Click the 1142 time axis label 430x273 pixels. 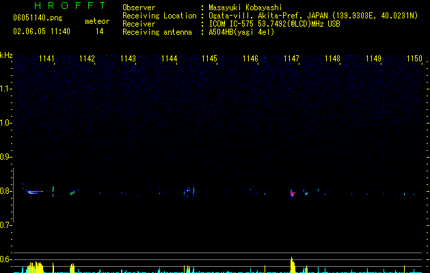pos(87,59)
